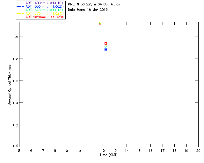Click the PML station location text

pos(95,4)
